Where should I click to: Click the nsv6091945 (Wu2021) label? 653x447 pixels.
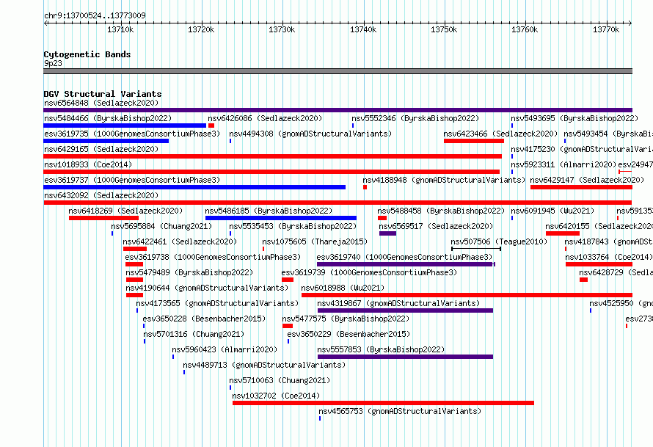pos(552,211)
